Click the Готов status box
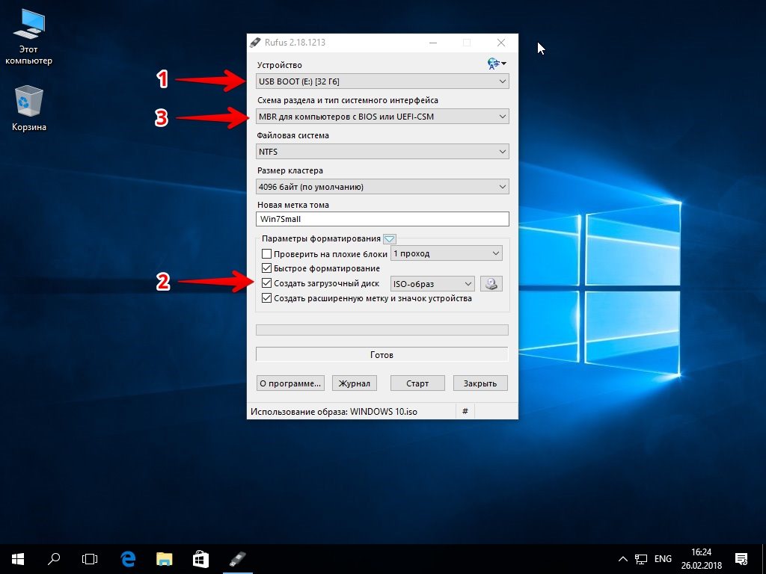 tap(382, 354)
